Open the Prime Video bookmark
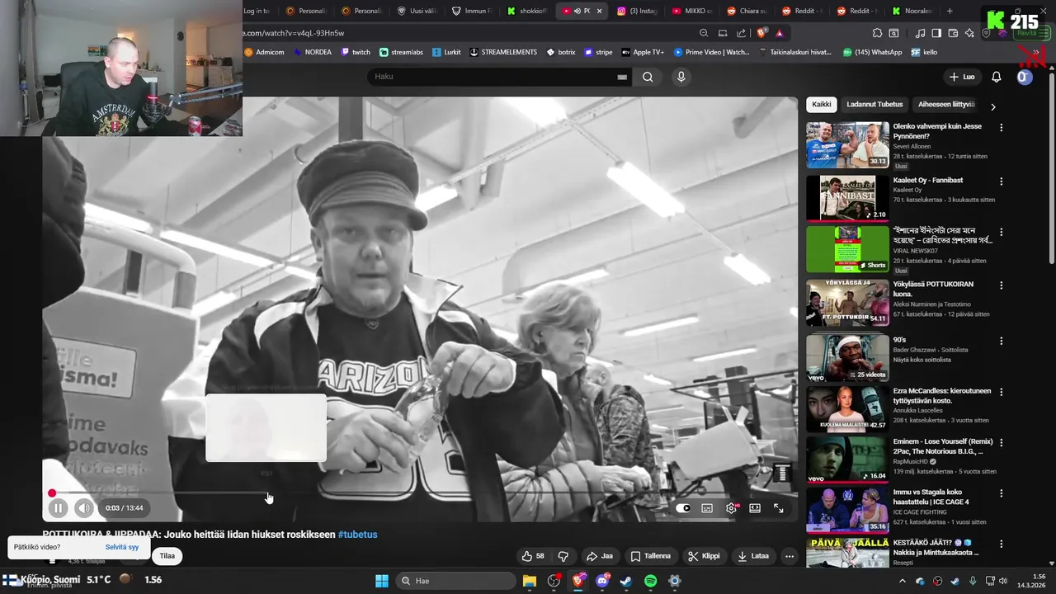This screenshot has width=1056, height=594. point(711,52)
